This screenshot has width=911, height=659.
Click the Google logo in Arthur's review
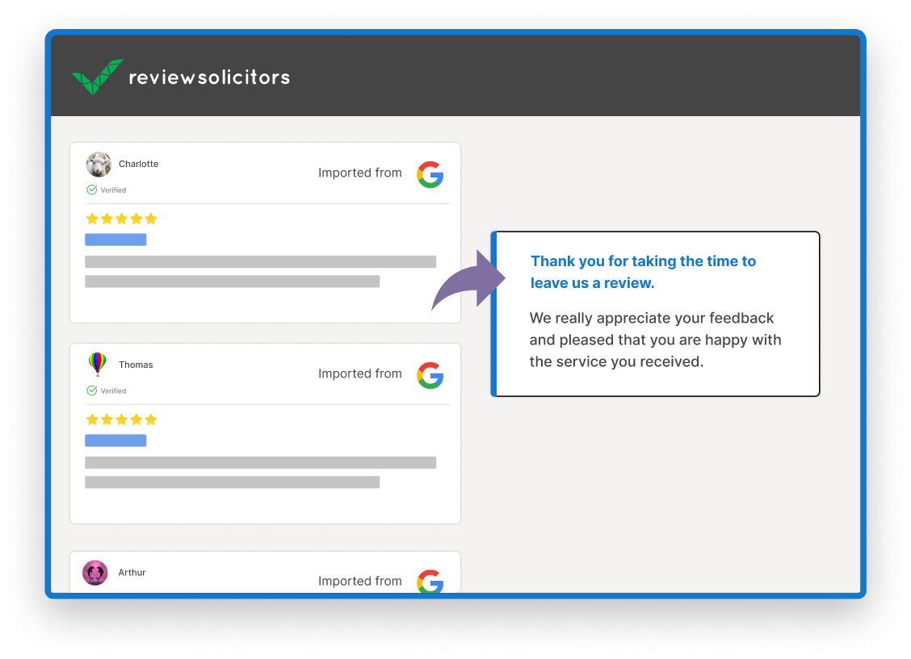[x=430, y=582]
